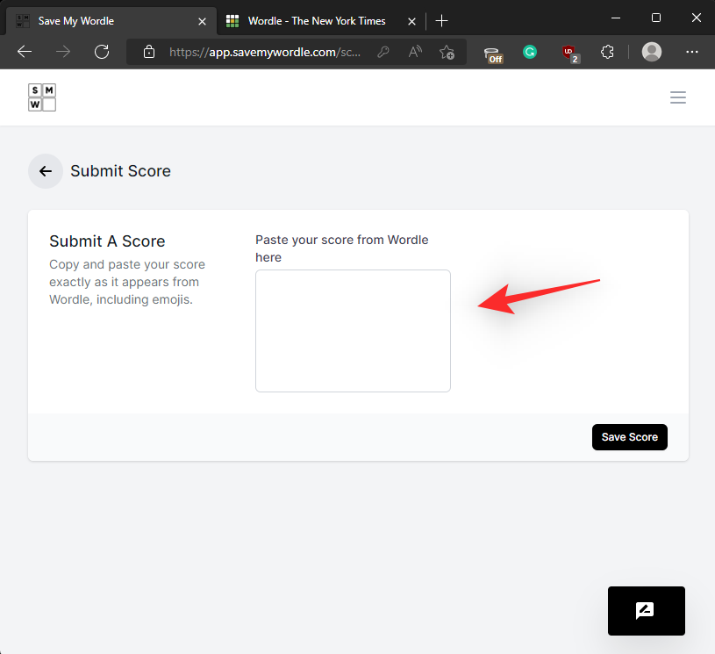Image resolution: width=715 pixels, height=654 pixels.
Task: Open the uBlock Origin extension
Action: click(570, 52)
